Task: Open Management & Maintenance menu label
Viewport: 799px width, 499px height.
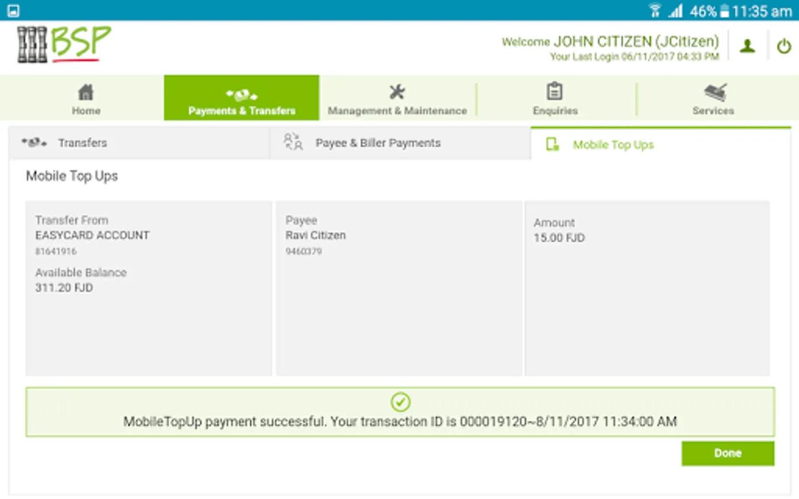Action: [x=397, y=111]
